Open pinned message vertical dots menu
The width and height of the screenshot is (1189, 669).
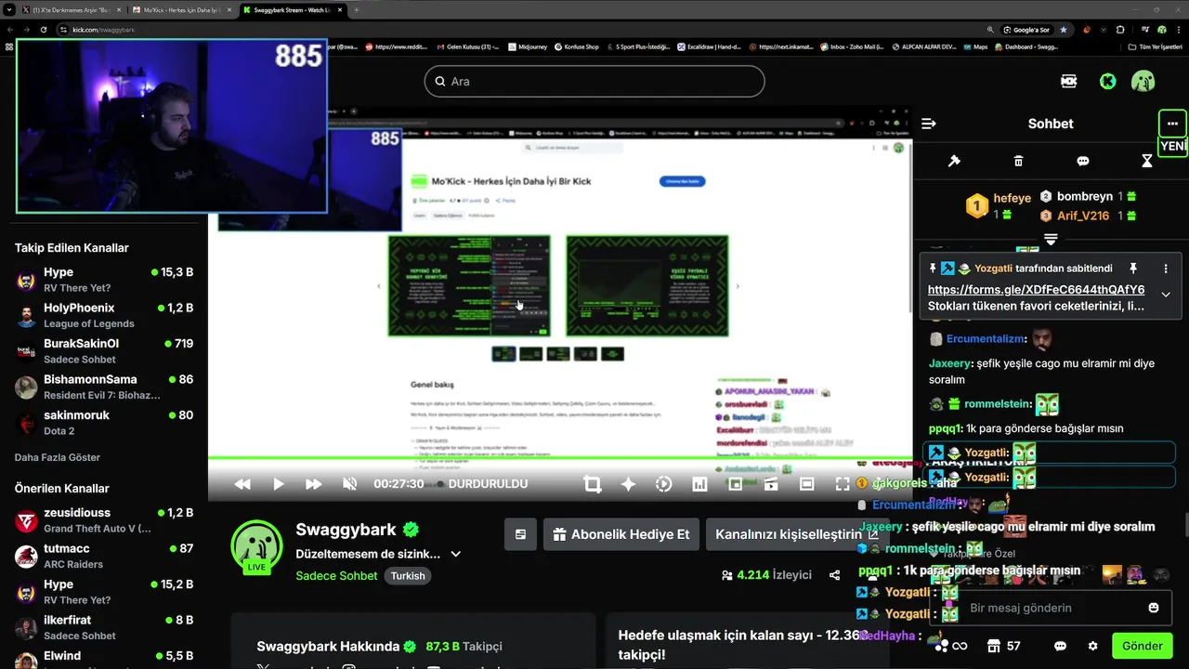point(1166,268)
